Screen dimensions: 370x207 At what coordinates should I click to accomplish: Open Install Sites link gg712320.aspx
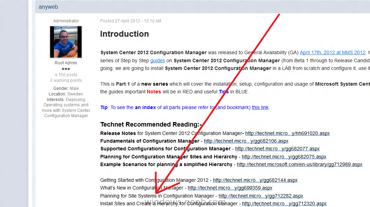point(285,204)
